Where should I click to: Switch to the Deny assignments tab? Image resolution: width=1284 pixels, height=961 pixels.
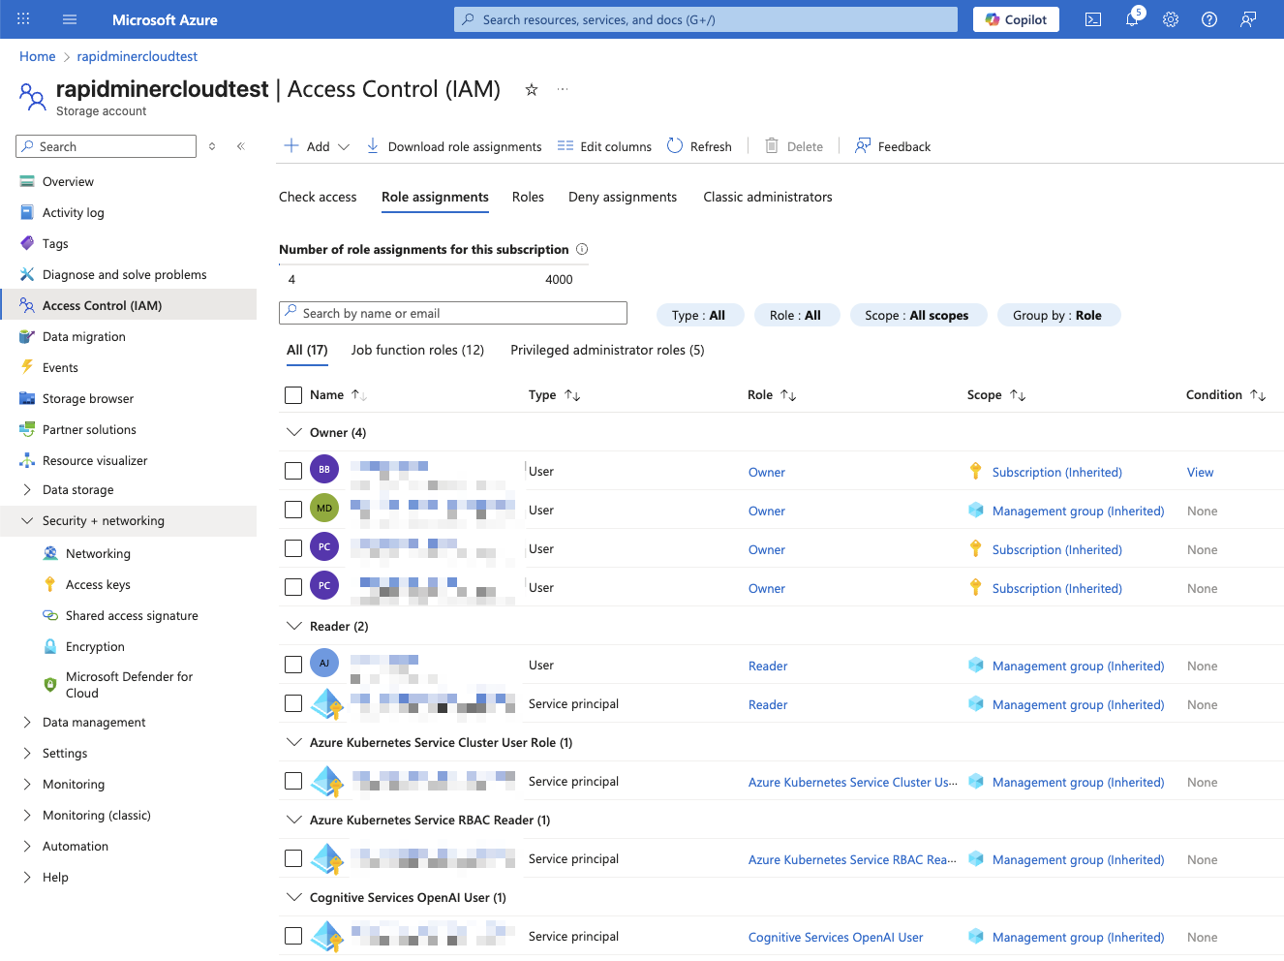pos(623,197)
